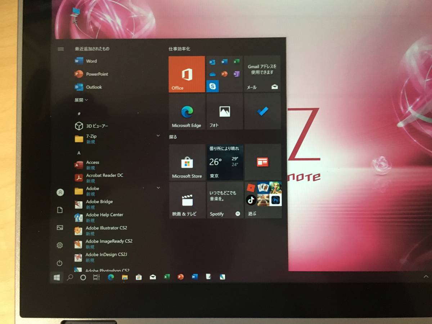Open the Microsoft Edge tile
The image size is (432, 324).
[x=186, y=112]
